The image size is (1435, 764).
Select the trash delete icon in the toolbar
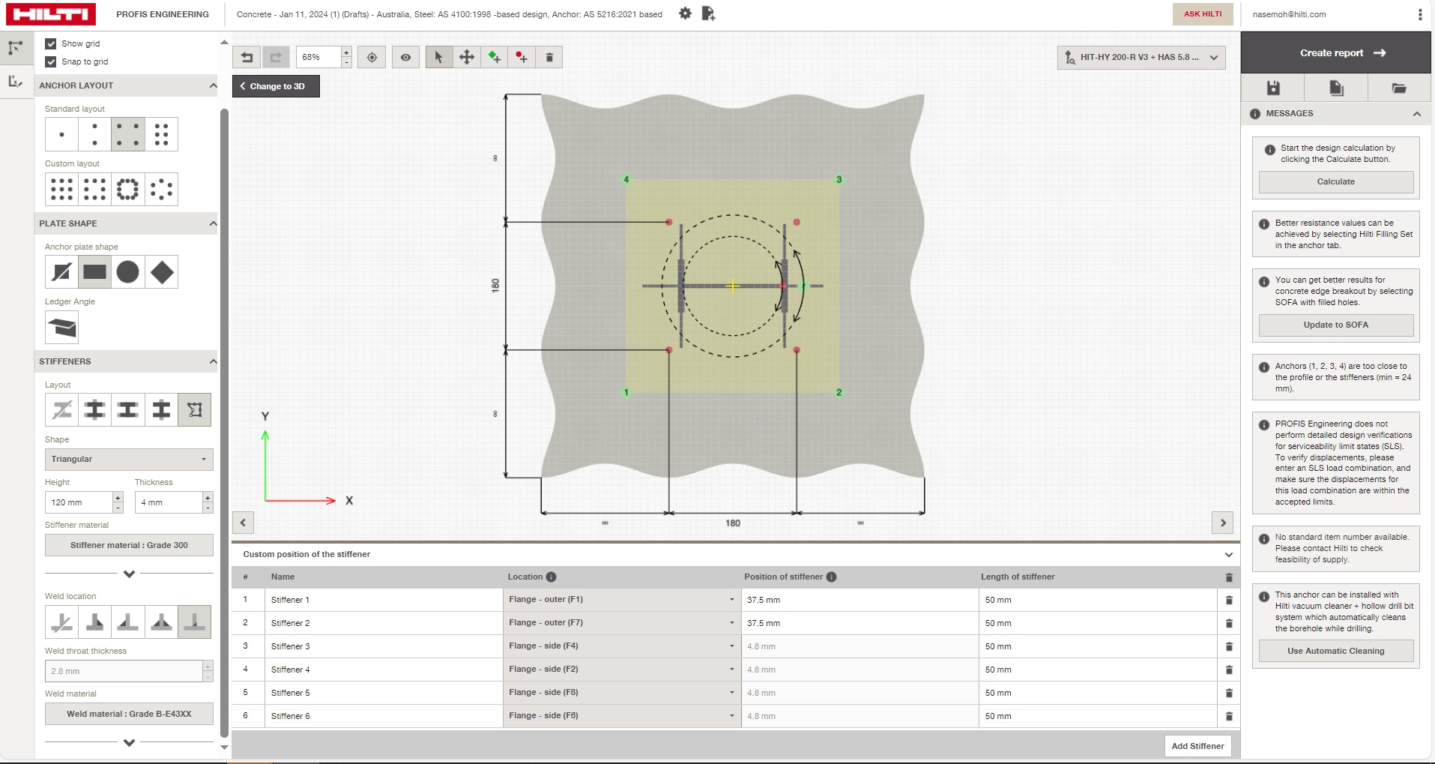click(x=549, y=57)
